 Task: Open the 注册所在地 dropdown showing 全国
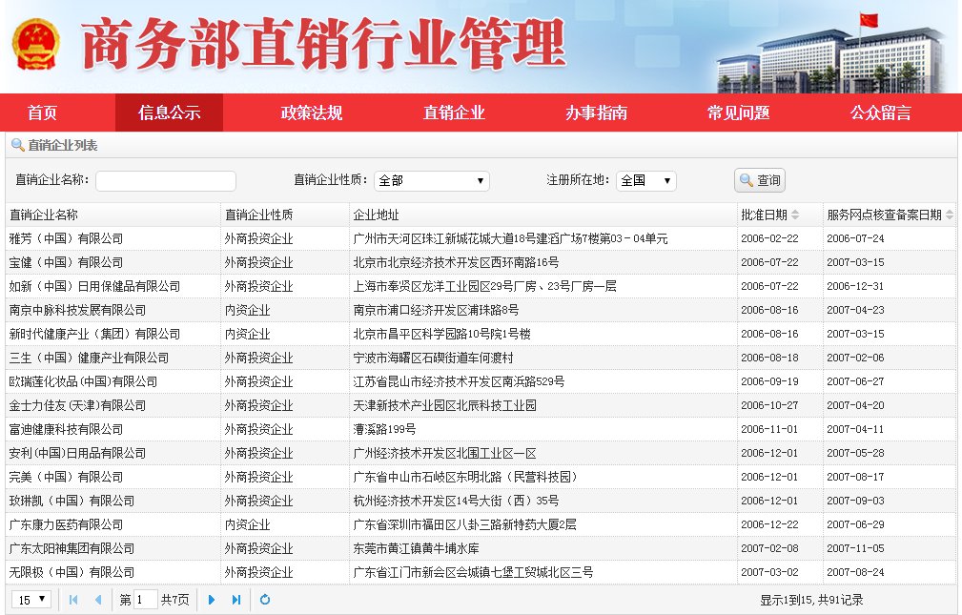(647, 180)
